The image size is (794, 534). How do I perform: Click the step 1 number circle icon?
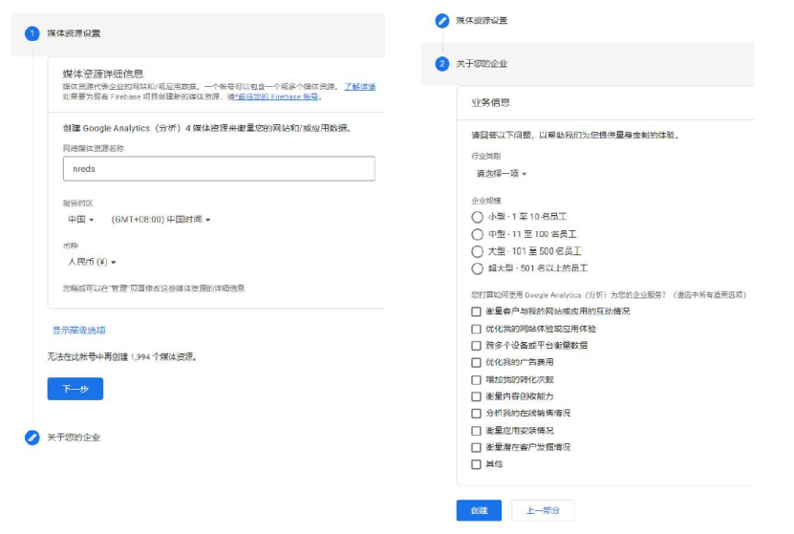point(32,33)
